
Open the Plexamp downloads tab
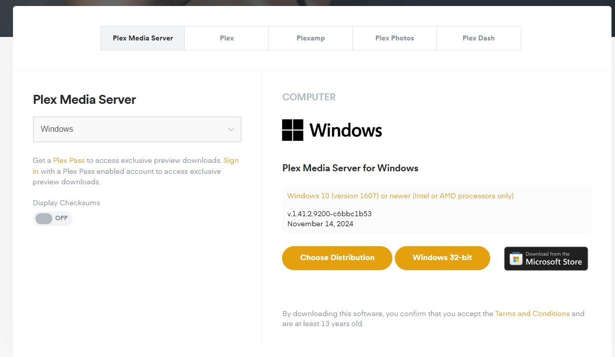coord(310,38)
